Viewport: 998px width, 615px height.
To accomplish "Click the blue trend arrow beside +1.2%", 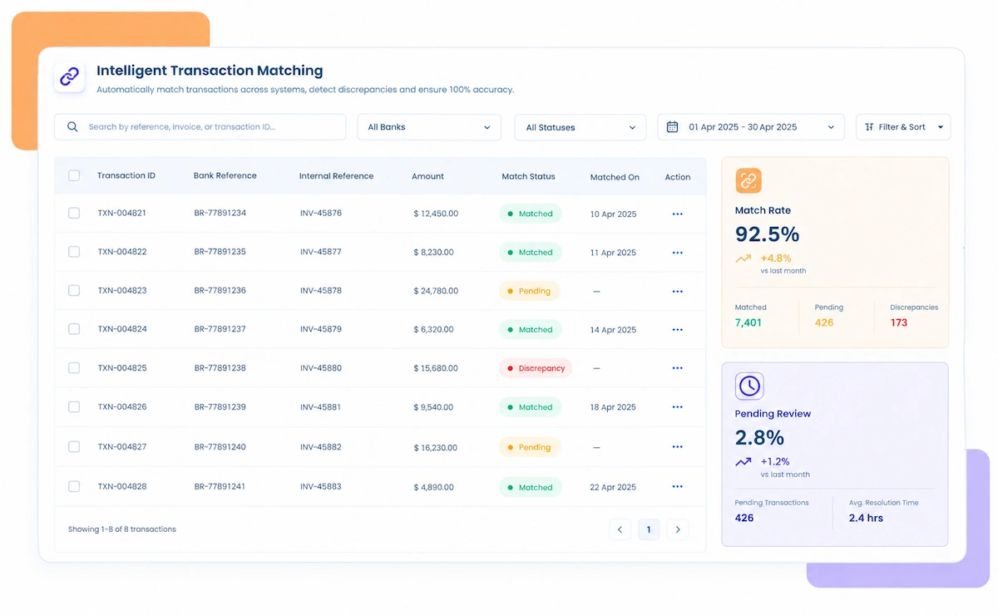I will click(x=744, y=462).
